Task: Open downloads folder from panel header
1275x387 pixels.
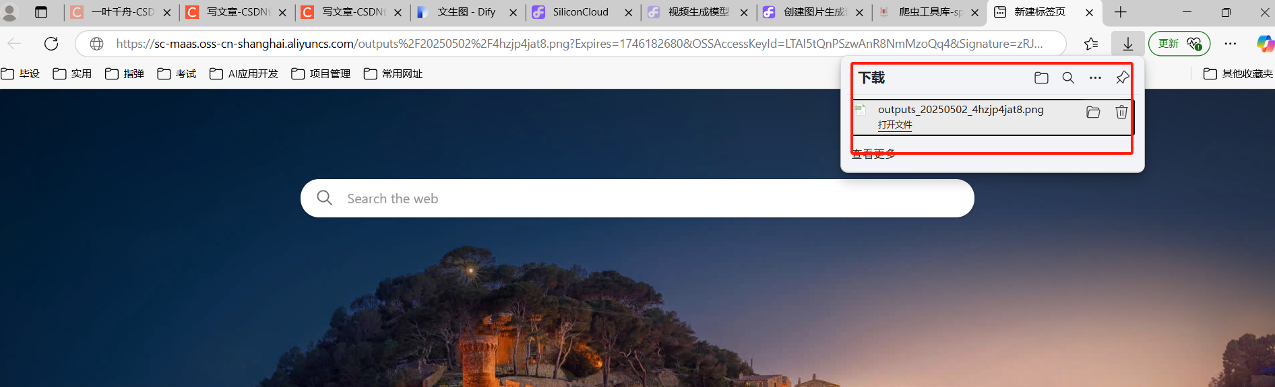Action: (x=1041, y=78)
